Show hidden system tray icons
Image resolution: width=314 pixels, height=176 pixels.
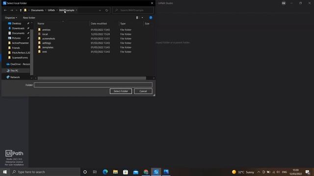click(259, 172)
